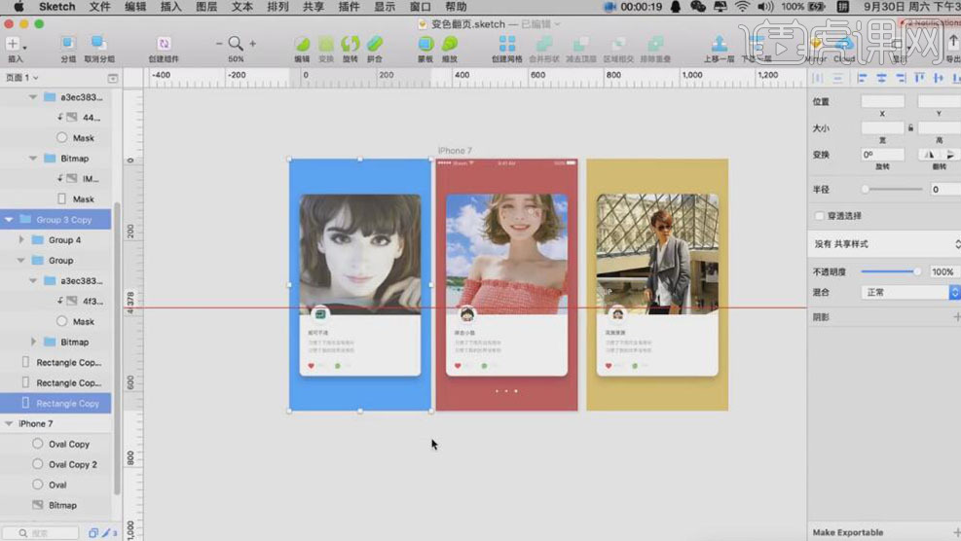Viewport: 961px width, 541px height.
Task: Click the 创建网格 (Make Grid) icon
Action: coord(507,44)
